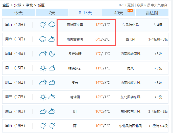Click the 晴转多云 weather description
The width and height of the screenshot is (173, 133).
point(75,68)
